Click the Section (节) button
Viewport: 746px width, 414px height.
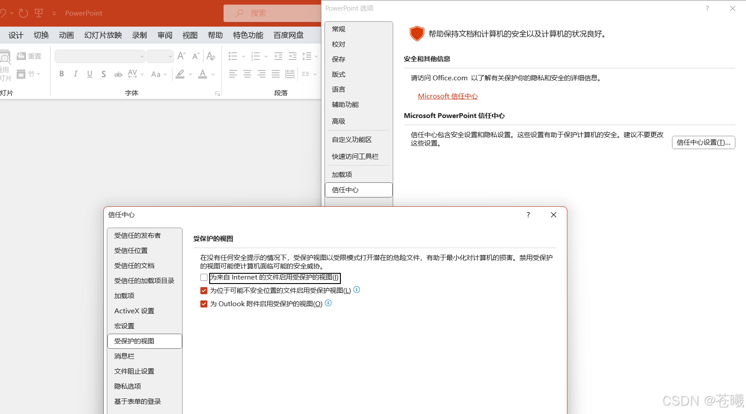29,74
